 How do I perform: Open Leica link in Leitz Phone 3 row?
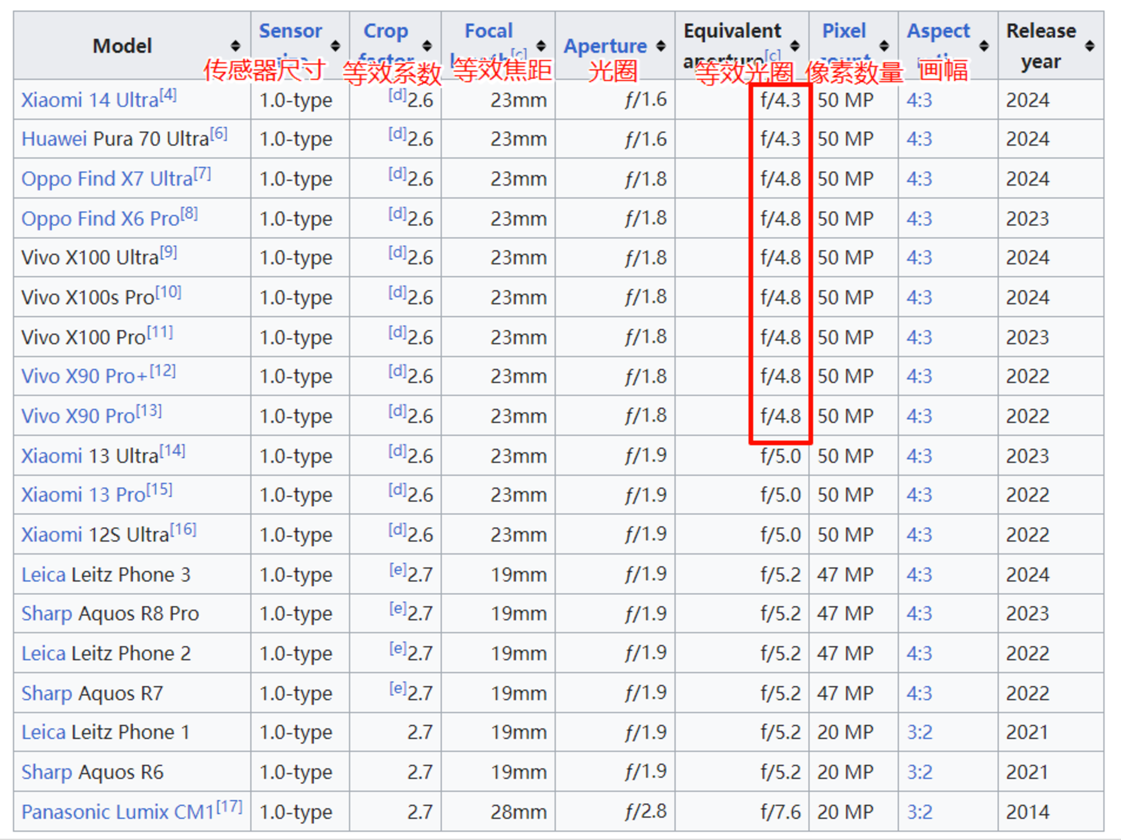[43, 575]
